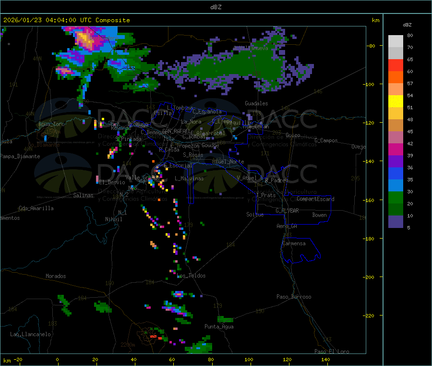
Task: Click the 'Salinas' place label
Action: [x=83, y=195]
